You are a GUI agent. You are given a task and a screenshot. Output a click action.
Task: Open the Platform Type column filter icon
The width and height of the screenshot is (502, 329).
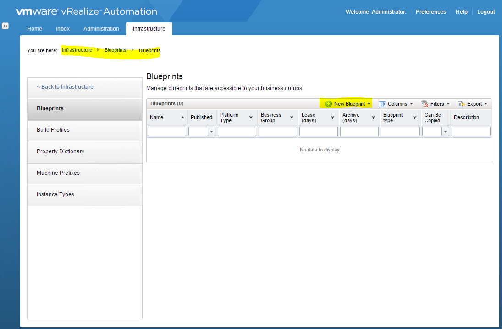pos(251,117)
